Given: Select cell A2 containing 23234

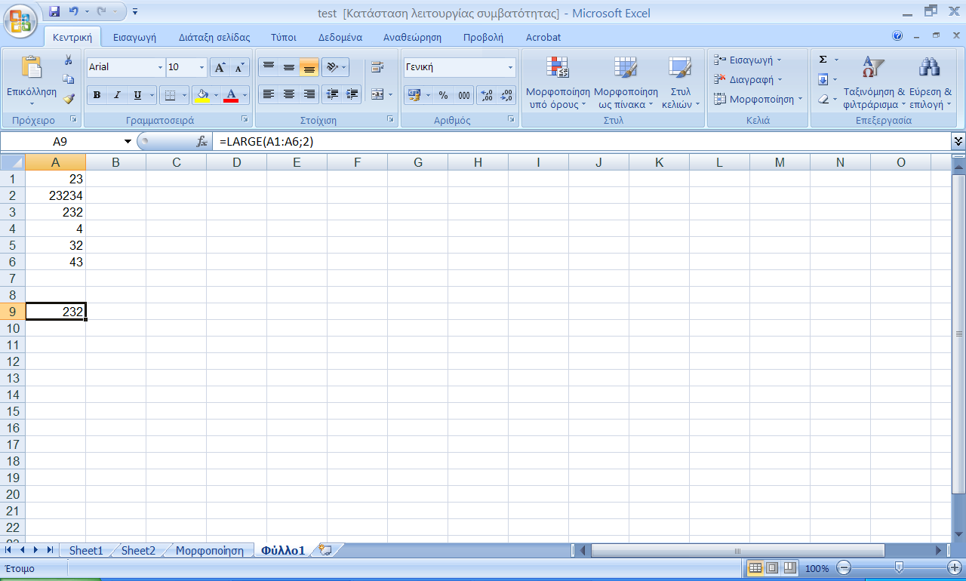Looking at the screenshot, I should [x=55, y=195].
